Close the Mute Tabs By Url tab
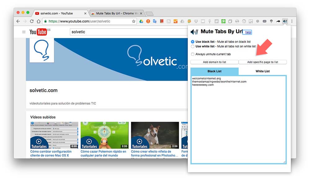The height and width of the screenshot is (178, 310). 141,13
